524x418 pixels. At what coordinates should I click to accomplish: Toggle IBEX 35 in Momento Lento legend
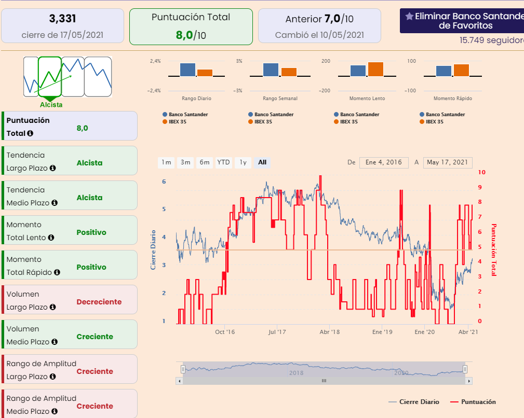(x=346, y=122)
